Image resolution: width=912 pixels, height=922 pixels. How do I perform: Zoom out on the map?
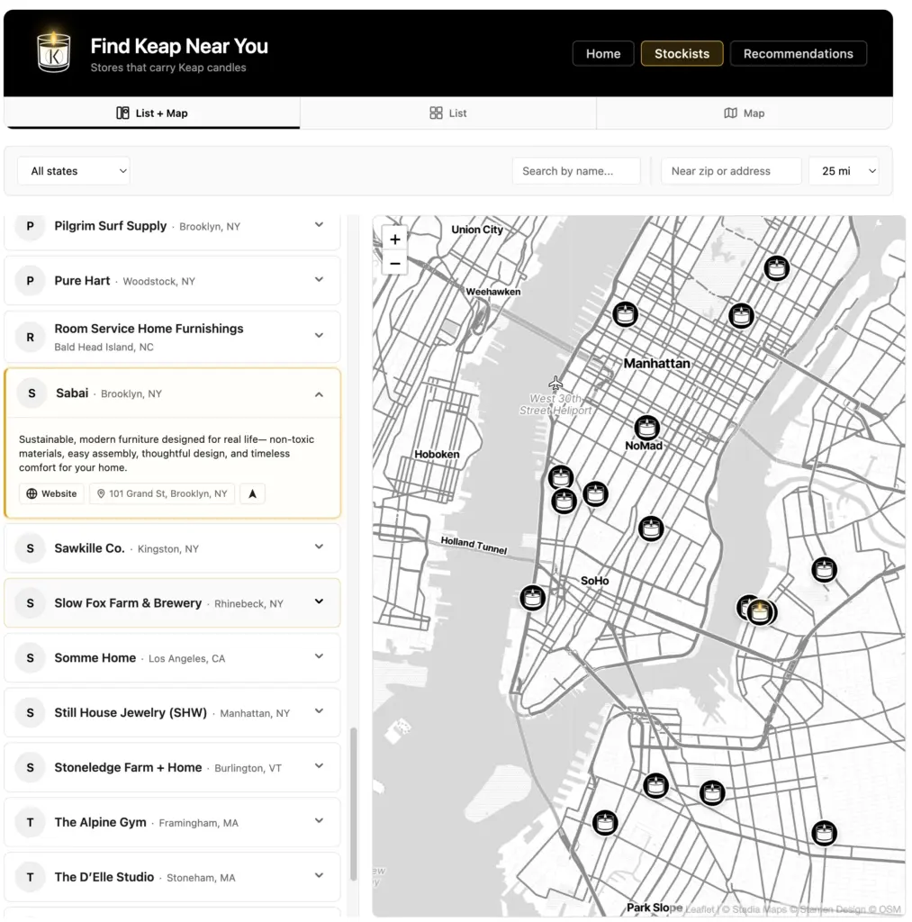(x=395, y=264)
